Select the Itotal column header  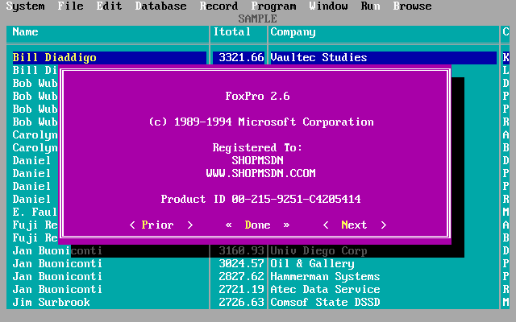pos(232,32)
